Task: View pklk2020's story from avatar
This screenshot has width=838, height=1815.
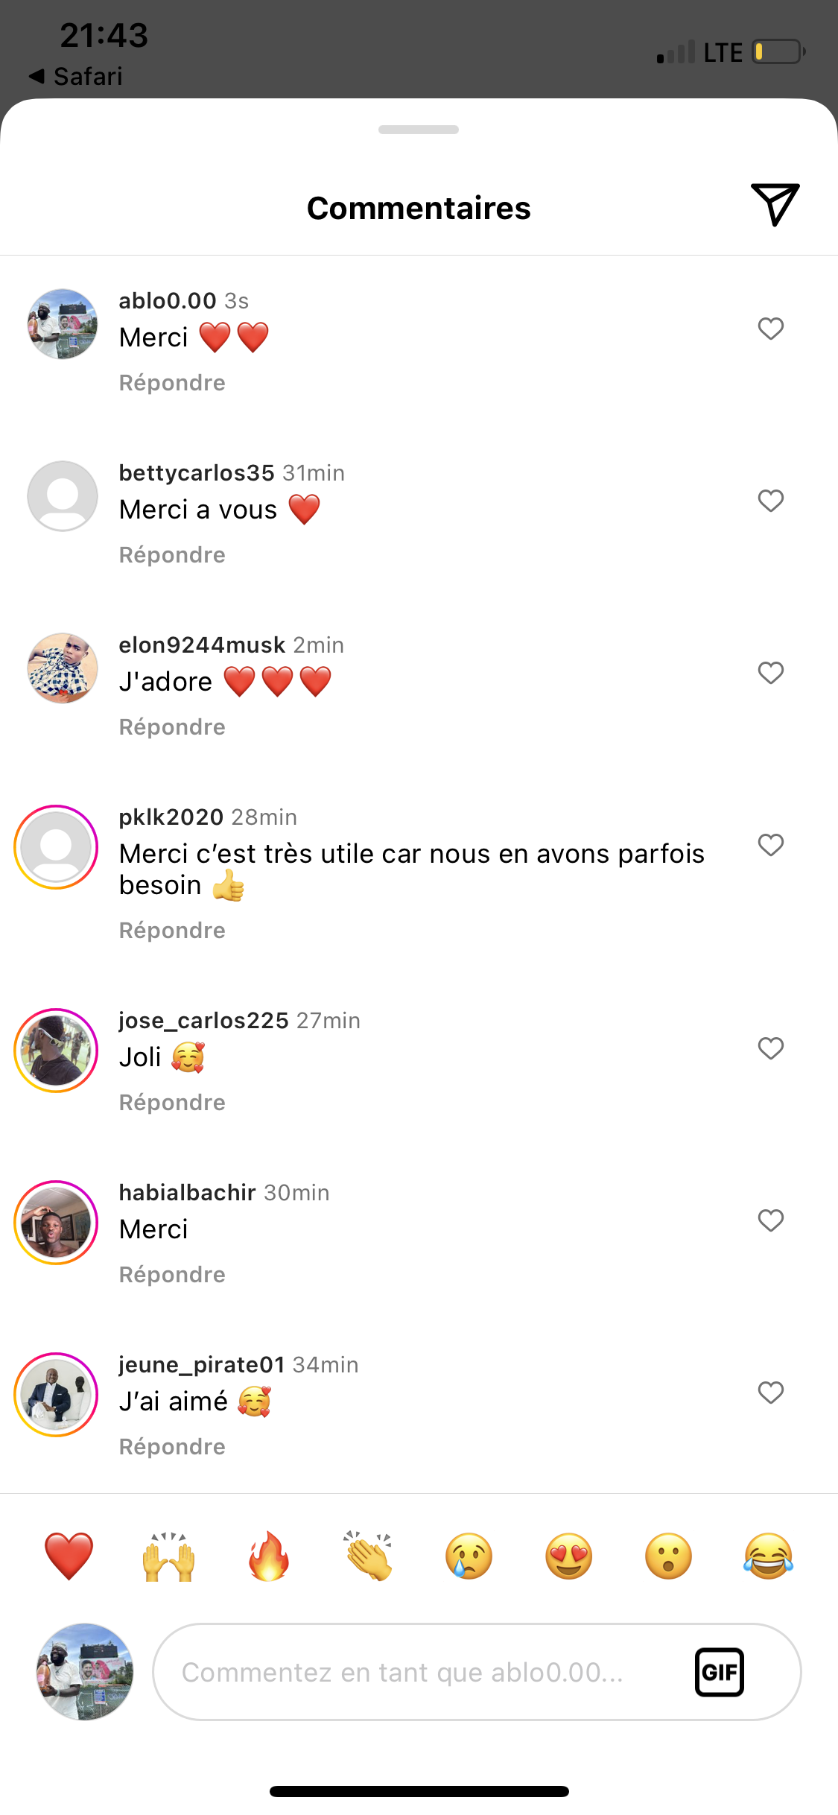Action: pyautogui.click(x=56, y=847)
